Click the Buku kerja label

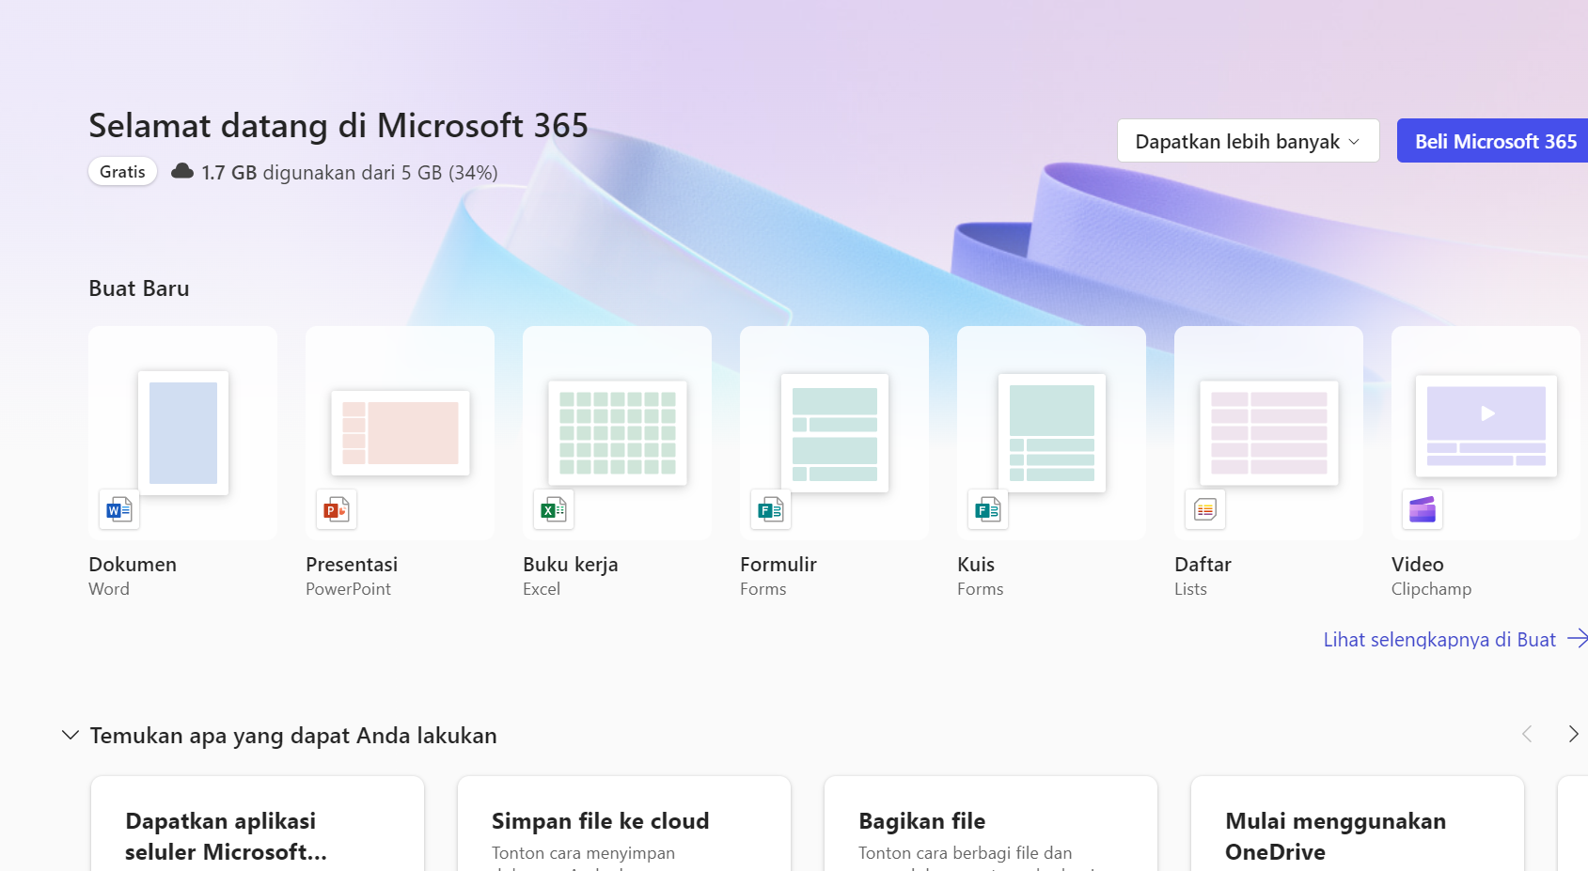(571, 565)
